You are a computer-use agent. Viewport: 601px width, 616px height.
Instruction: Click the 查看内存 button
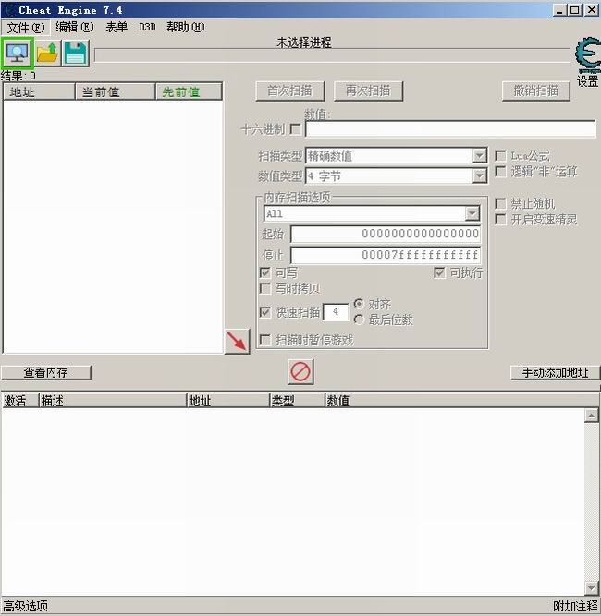point(46,372)
